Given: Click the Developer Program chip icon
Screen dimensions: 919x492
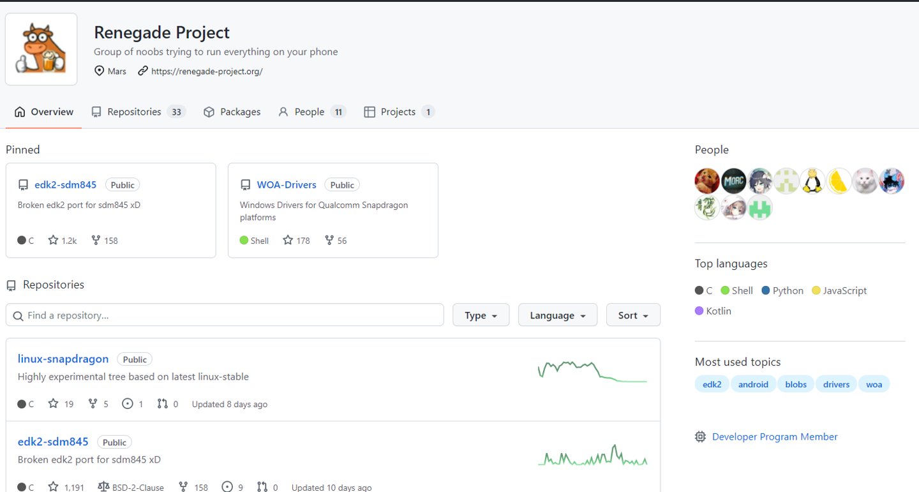Looking at the screenshot, I should 701,436.
